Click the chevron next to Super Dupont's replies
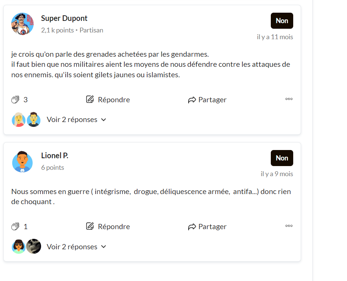 click(x=103, y=120)
